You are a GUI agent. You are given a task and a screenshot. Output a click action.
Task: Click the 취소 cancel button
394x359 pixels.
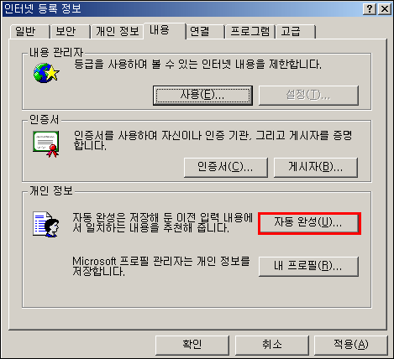(x=272, y=345)
